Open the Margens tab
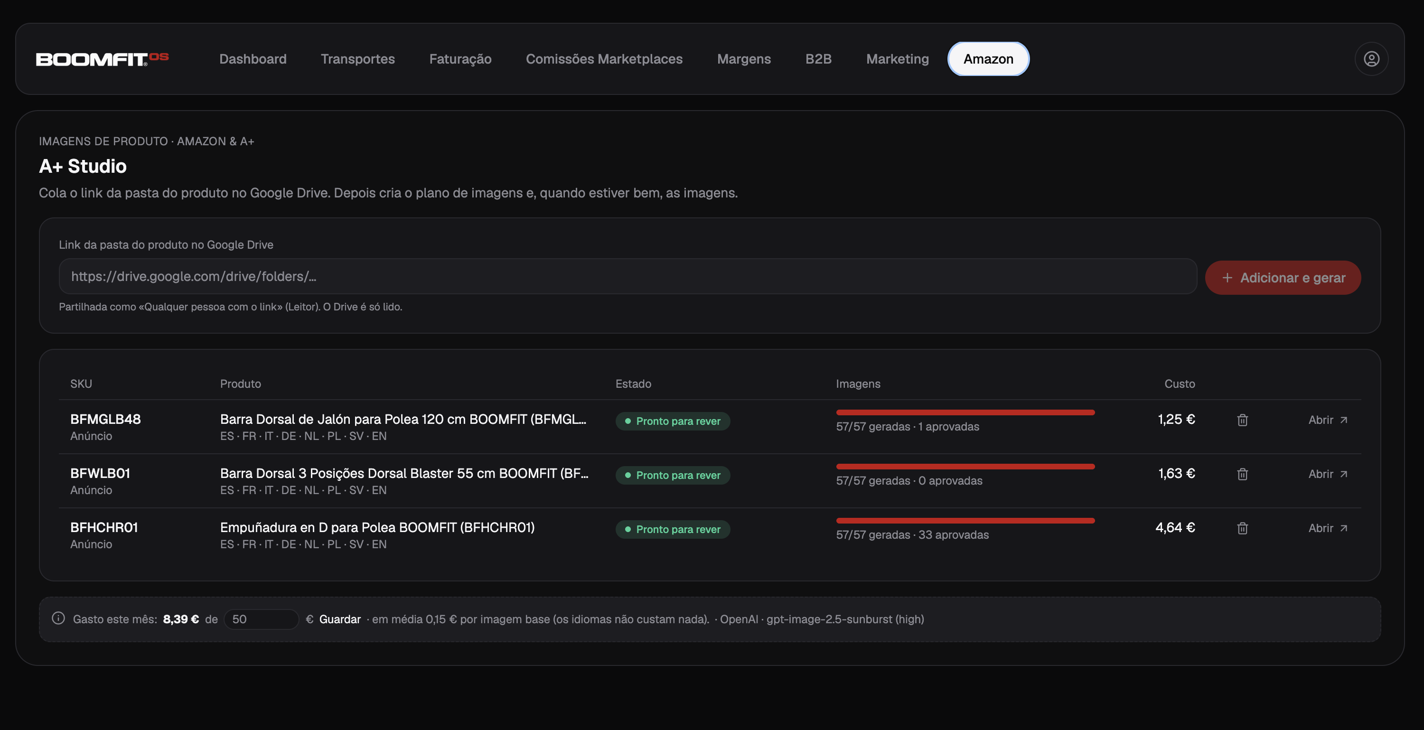Screen dimensions: 1424x730 (x=743, y=58)
